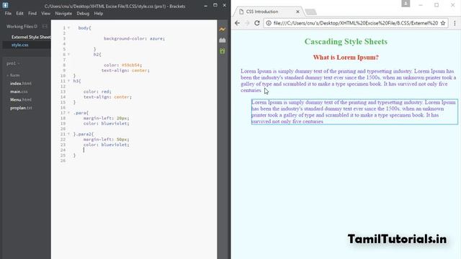Open Menu.html in the file tree
461x259 pixels.
coord(21,100)
